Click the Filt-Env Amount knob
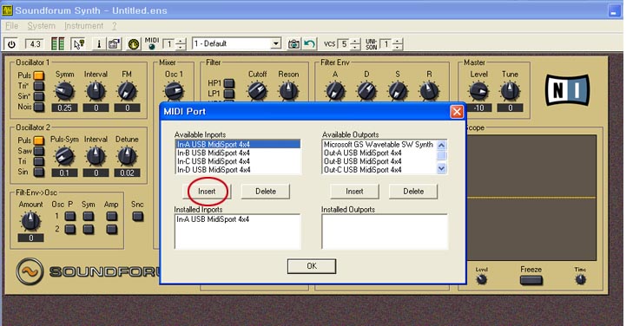Screen dimensions: 633x326 [30, 221]
